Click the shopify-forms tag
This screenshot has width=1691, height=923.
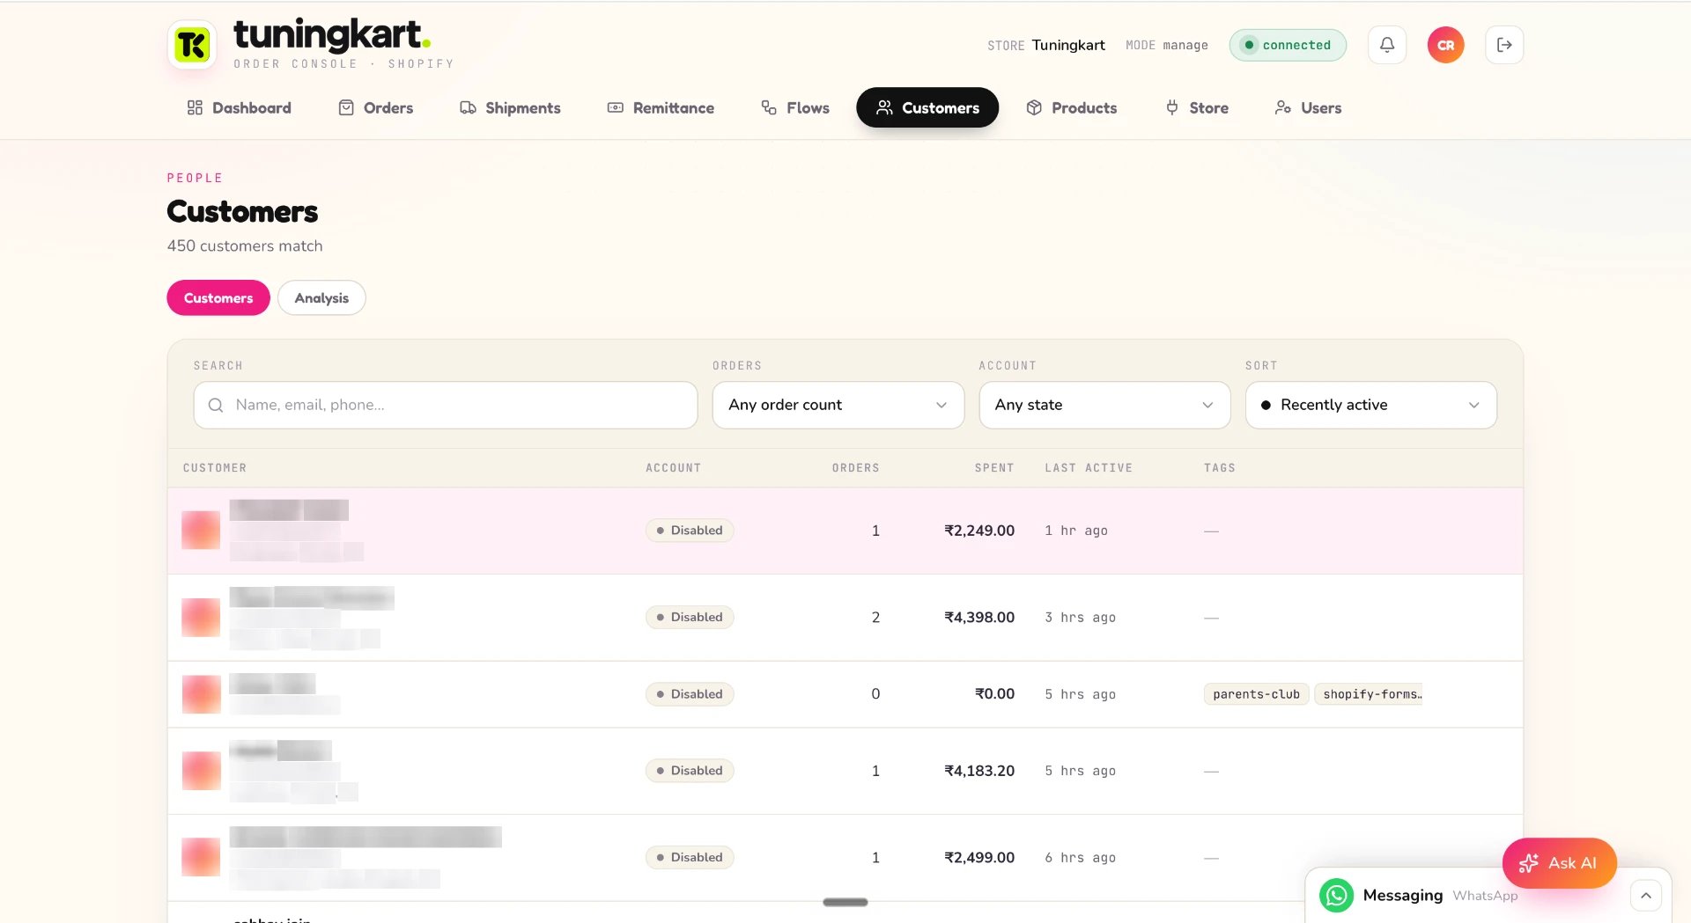point(1370,694)
